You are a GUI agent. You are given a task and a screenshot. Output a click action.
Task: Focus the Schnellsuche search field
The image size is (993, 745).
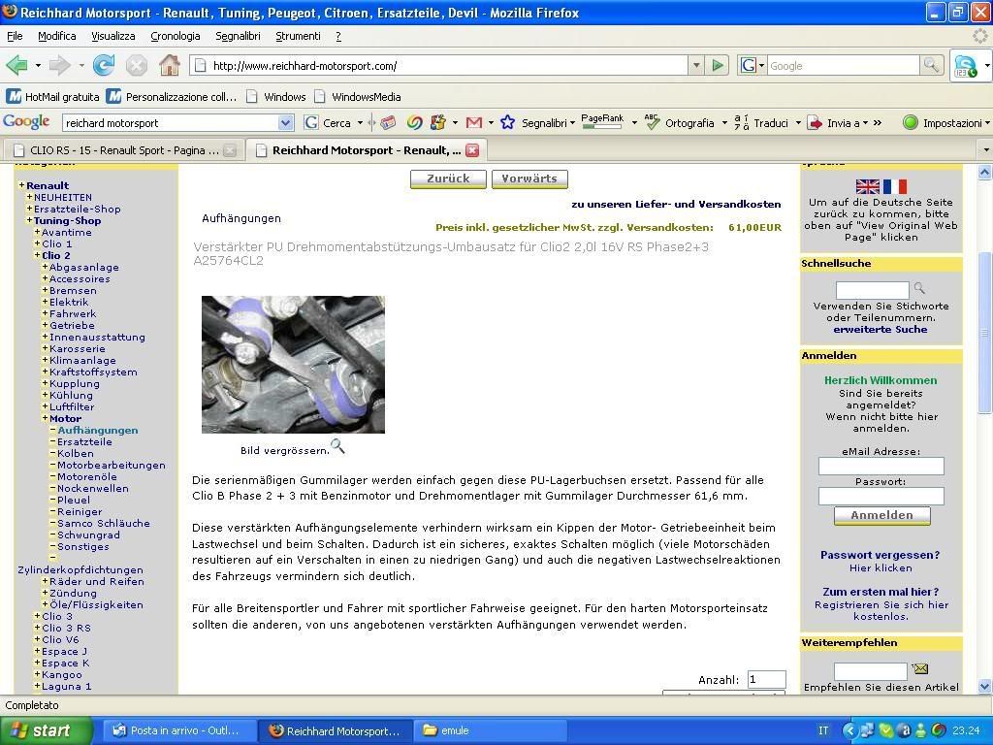pyautogui.click(x=872, y=290)
